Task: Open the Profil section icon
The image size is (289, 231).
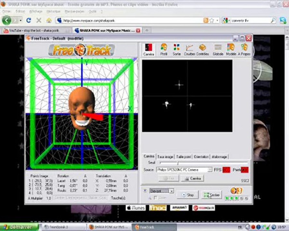Action: (x=164, y=49)
